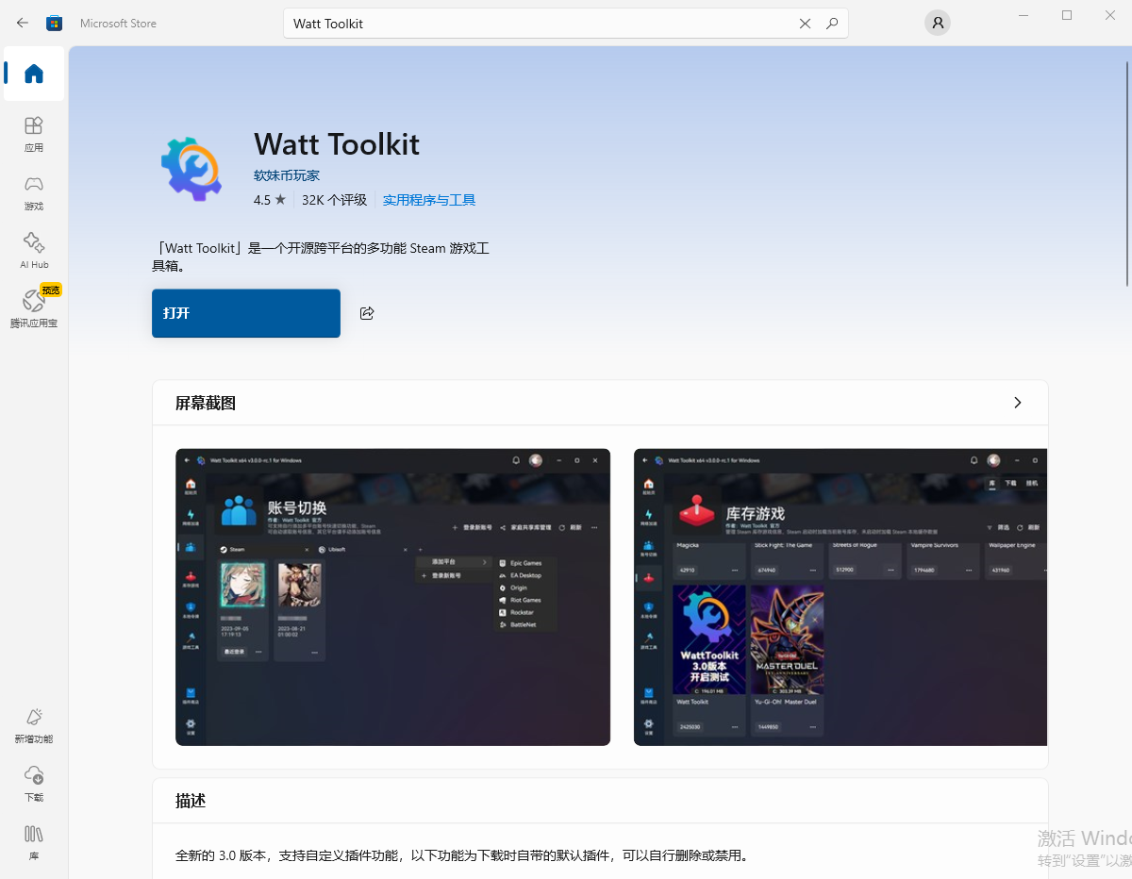
Task: Open the 应用 (Apps) sidebar section
Action: point(34,134)
